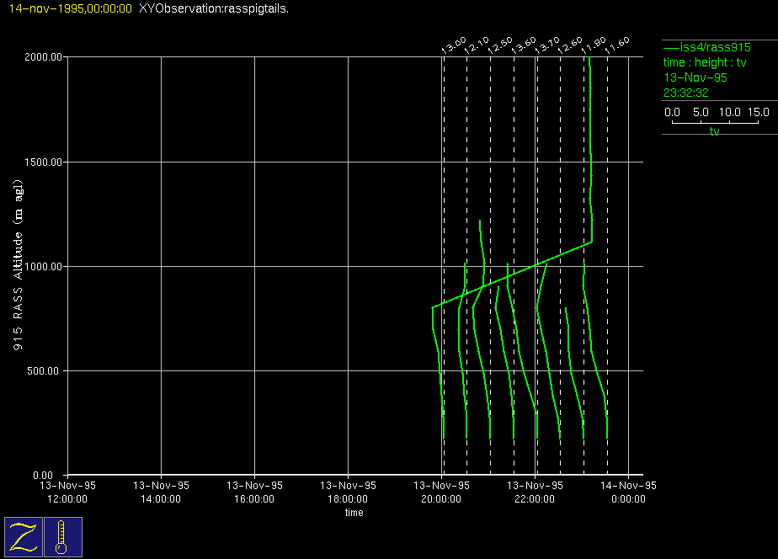
Task: Click the 22:00:00 tick on time axis
Action: point(536,492)
